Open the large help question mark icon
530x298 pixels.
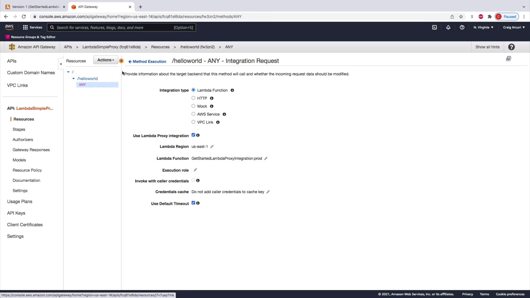click(x=511, y=47)
